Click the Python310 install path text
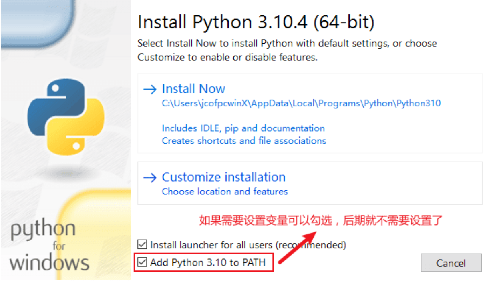Screen dimensions: 491x284 tap(301, 103)
